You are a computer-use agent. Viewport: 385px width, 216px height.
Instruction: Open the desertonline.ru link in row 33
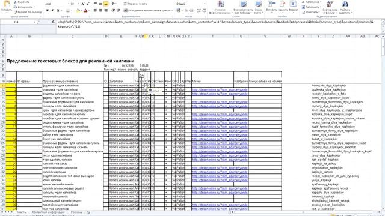click(x=220, y=176)
